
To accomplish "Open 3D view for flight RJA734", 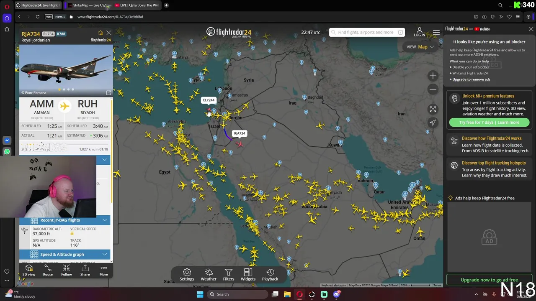I will pyautogui.click(x=29, y=270).
